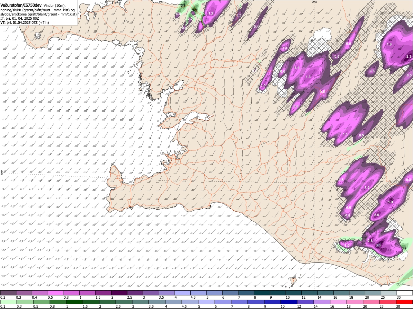Click the 2.6 precipitation value on the map
Image resolution: width=413 pixels, height=309 pixels.
coord(370,241)
